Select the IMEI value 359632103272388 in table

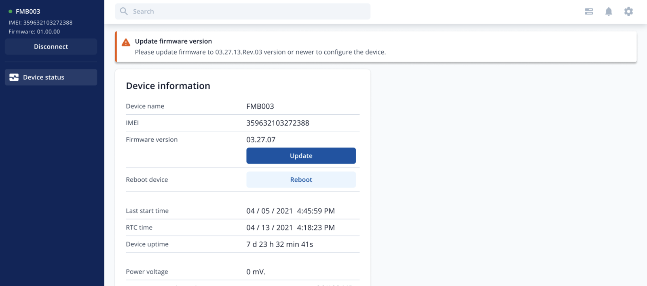pos(277,123)
